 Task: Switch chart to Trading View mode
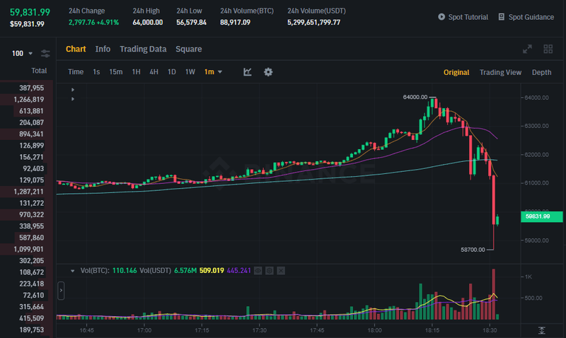[500, 72]
